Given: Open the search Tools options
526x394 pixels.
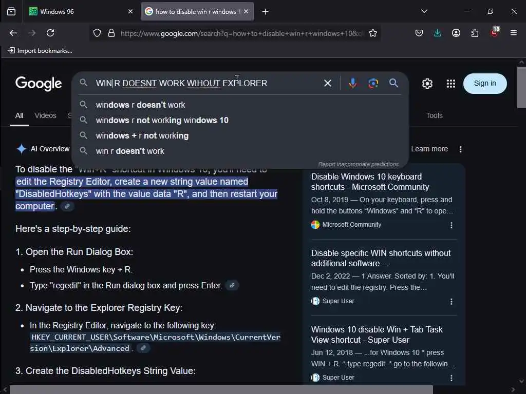Looking at the screenshot, I should pos(434,115).
